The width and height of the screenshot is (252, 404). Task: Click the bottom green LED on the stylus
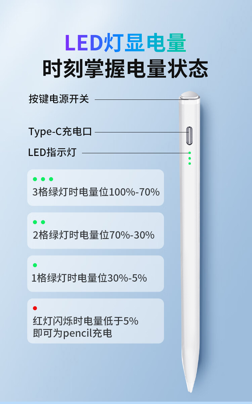(x=190, y=163)
